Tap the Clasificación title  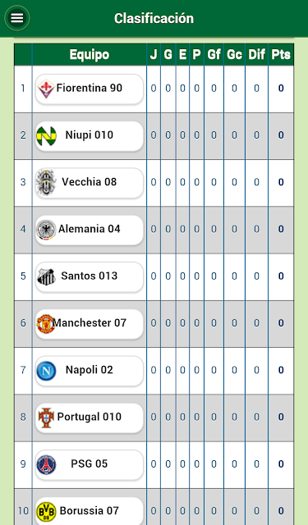click(x=154, y=18)
